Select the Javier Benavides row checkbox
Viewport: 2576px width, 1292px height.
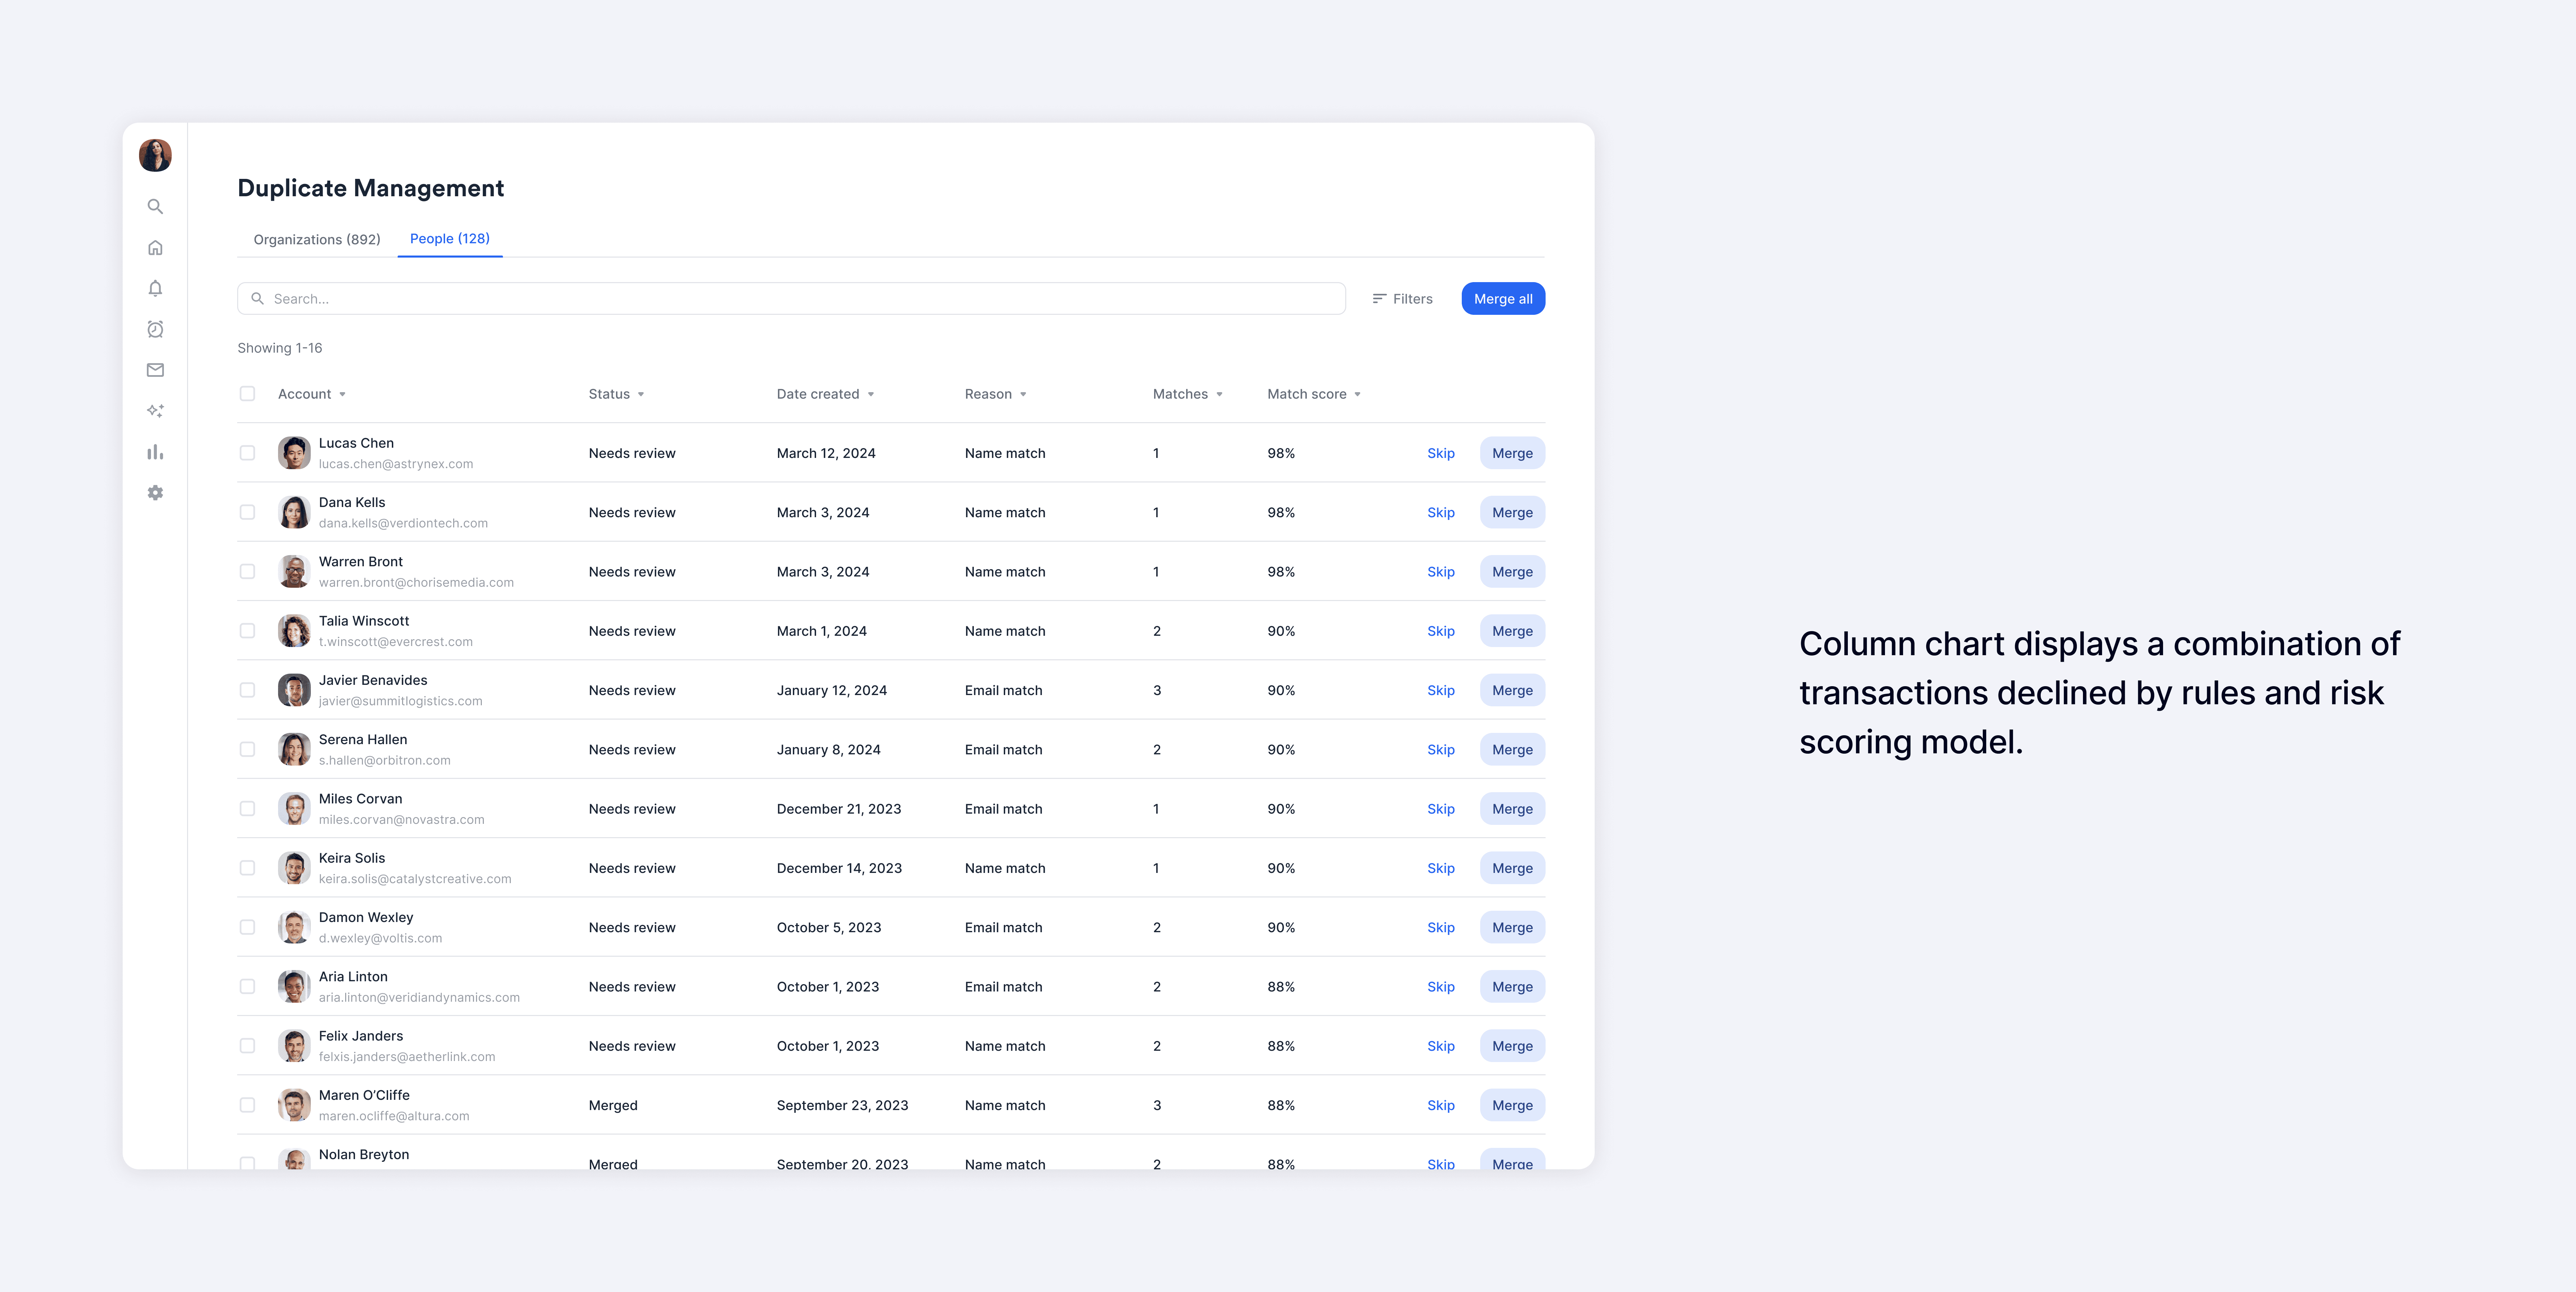coord(247,690)
